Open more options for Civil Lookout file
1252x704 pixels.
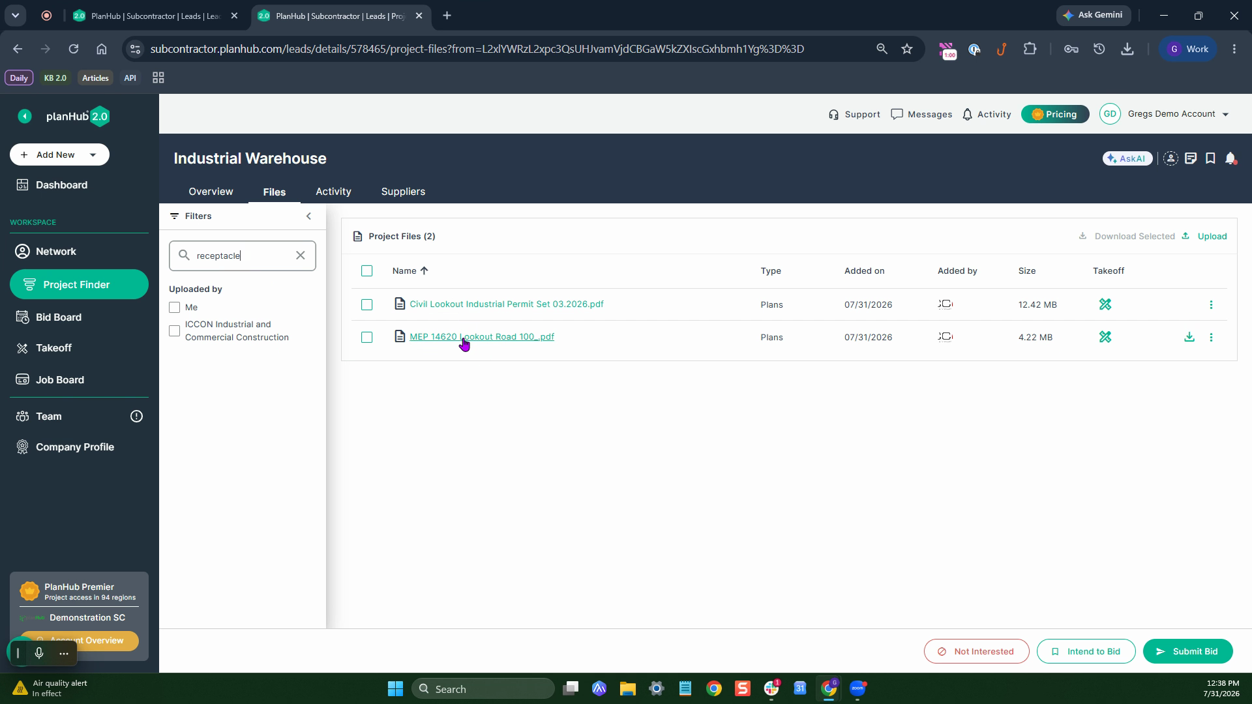[1211, 304]
